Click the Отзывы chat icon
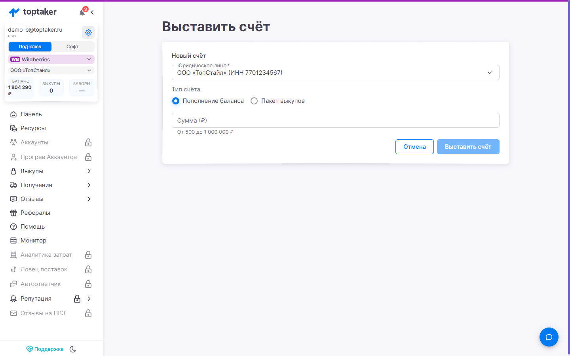The image size is (570, 356). click(x=13, y=199)
